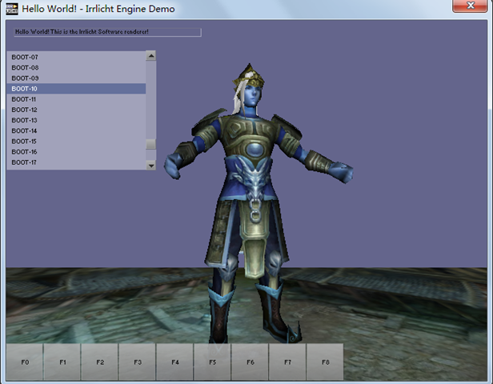Choose BOOT-17 at list bottom
Image resolution: width=493 pixels, height=384 pixels.
tap(76, 162)
